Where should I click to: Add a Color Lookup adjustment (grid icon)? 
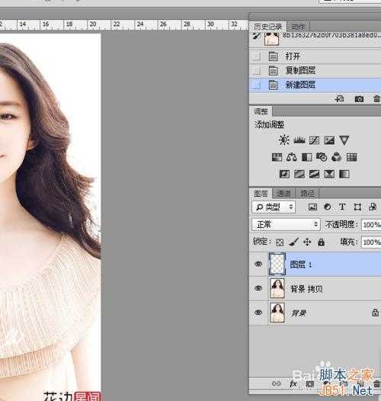tap(351, 157)
